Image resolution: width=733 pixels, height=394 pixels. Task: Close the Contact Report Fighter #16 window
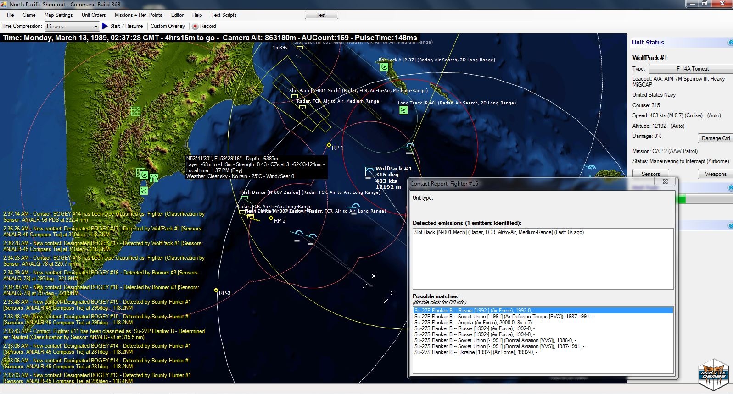point(665,182)
